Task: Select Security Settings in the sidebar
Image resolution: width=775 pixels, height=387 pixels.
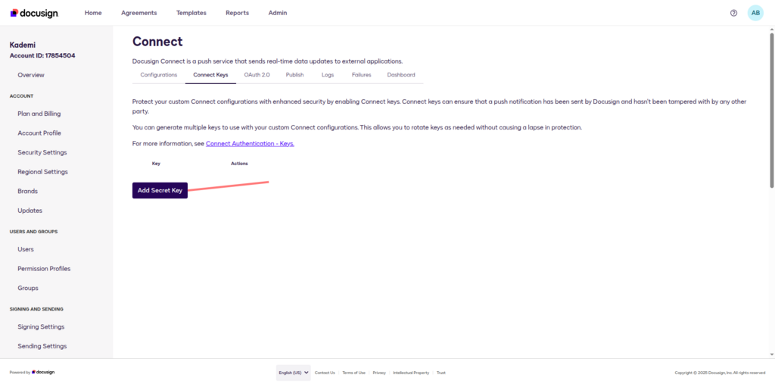Action: click(x=42, y=152)
